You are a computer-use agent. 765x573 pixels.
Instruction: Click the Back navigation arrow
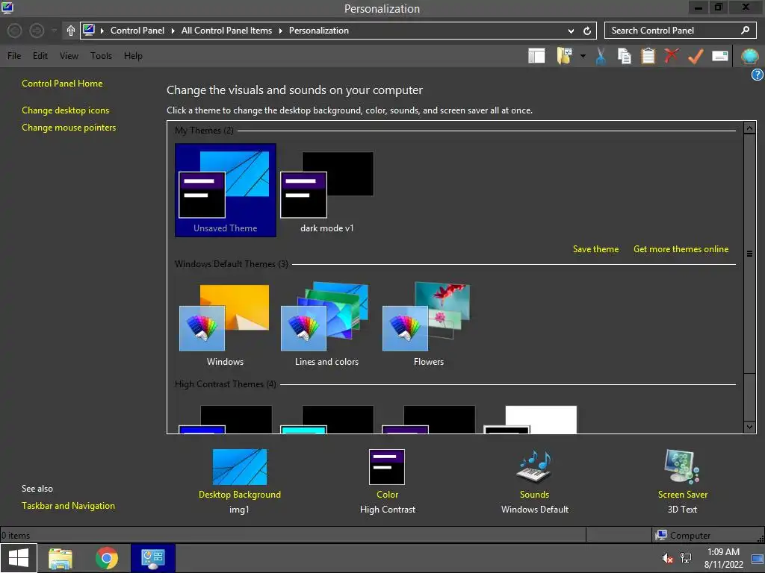click(x=15, y=31)
